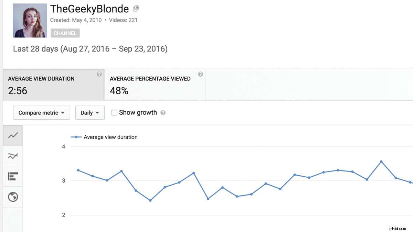Screen dimensions: 413x232
Task: Open the Daily frequency dropdown
Action: (90, 112)
